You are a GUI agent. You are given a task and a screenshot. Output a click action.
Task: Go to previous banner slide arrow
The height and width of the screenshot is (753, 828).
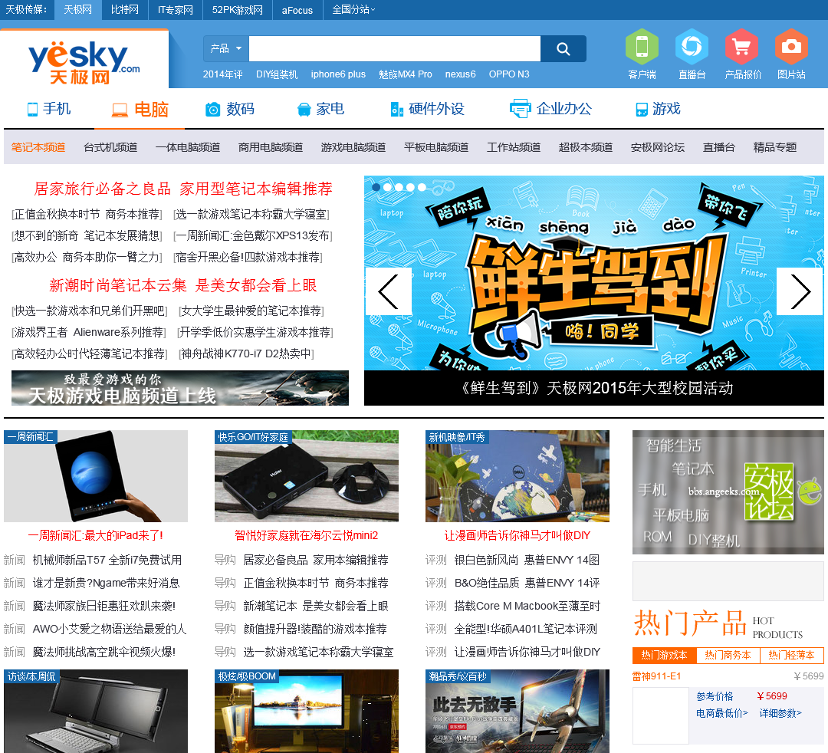tap(388, 291)
